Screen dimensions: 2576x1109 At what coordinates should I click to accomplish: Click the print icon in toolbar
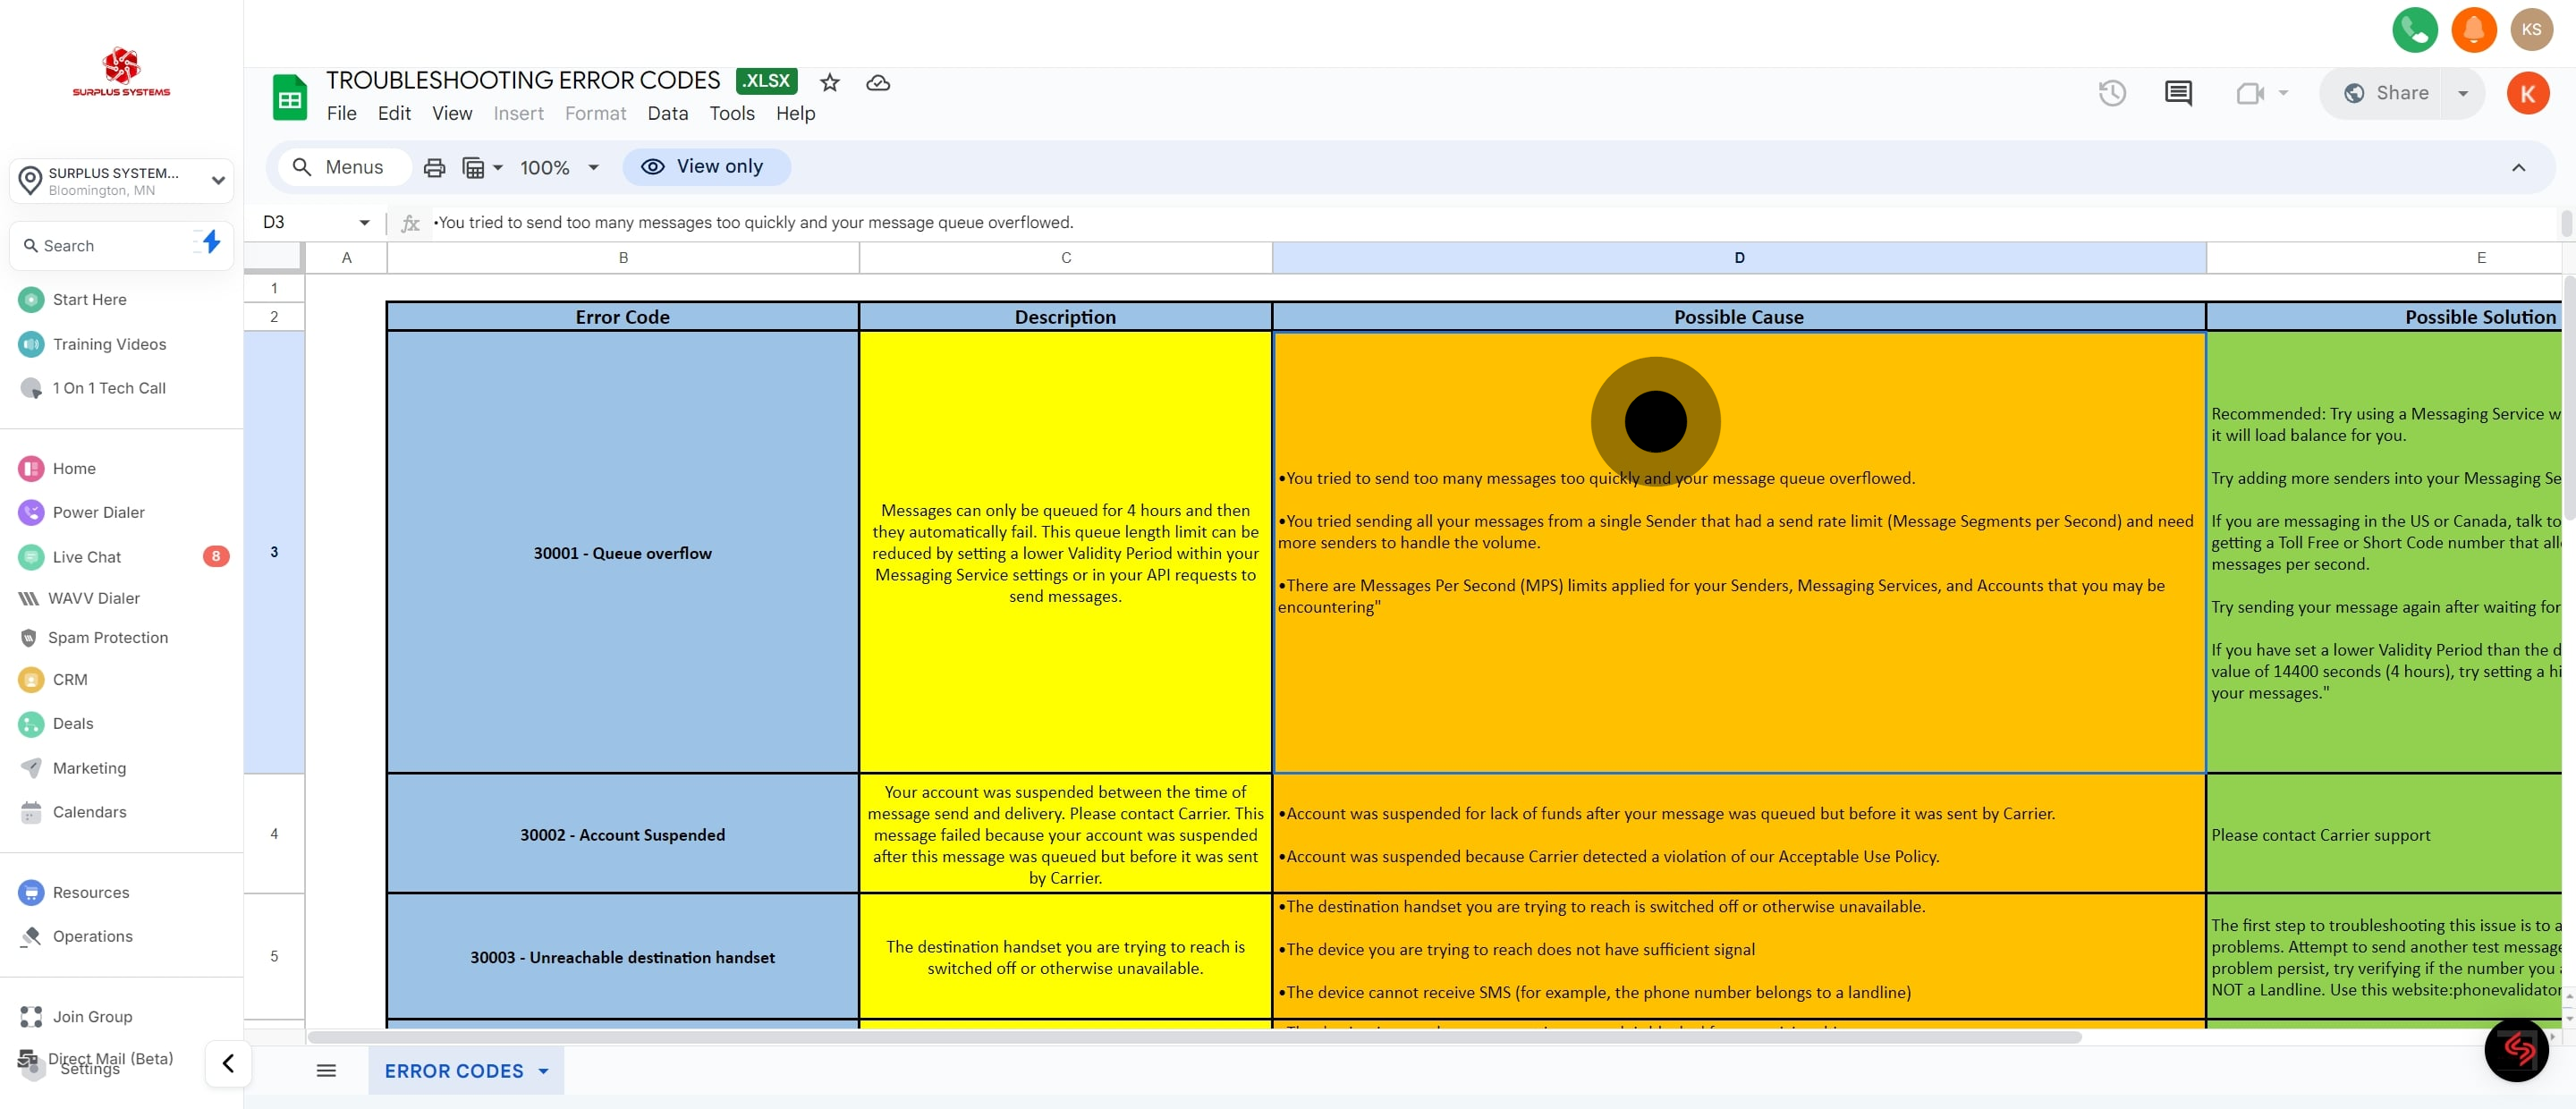click(434, 168)
